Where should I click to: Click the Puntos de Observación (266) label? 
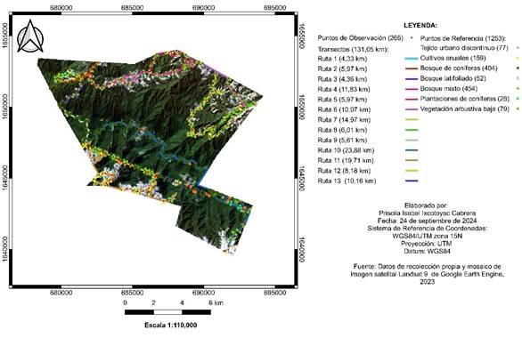point(360,38)
